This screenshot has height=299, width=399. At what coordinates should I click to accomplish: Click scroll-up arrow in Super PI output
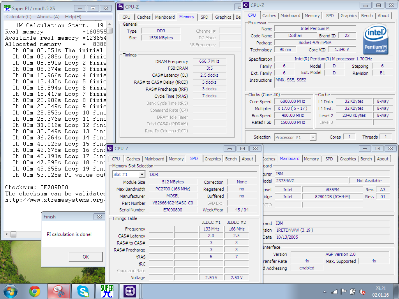click(109, 25)
